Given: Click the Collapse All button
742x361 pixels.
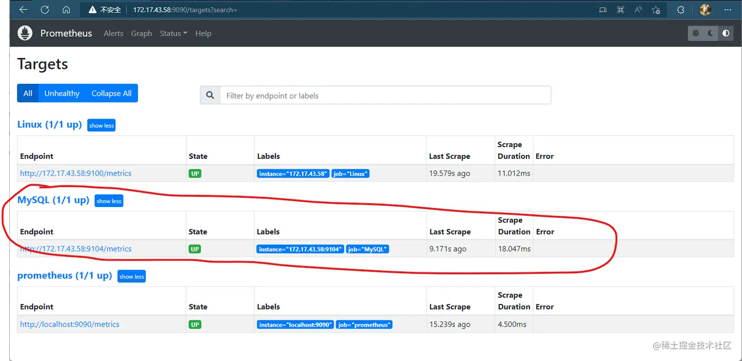Looking at the screenshot, I should 111,93.
